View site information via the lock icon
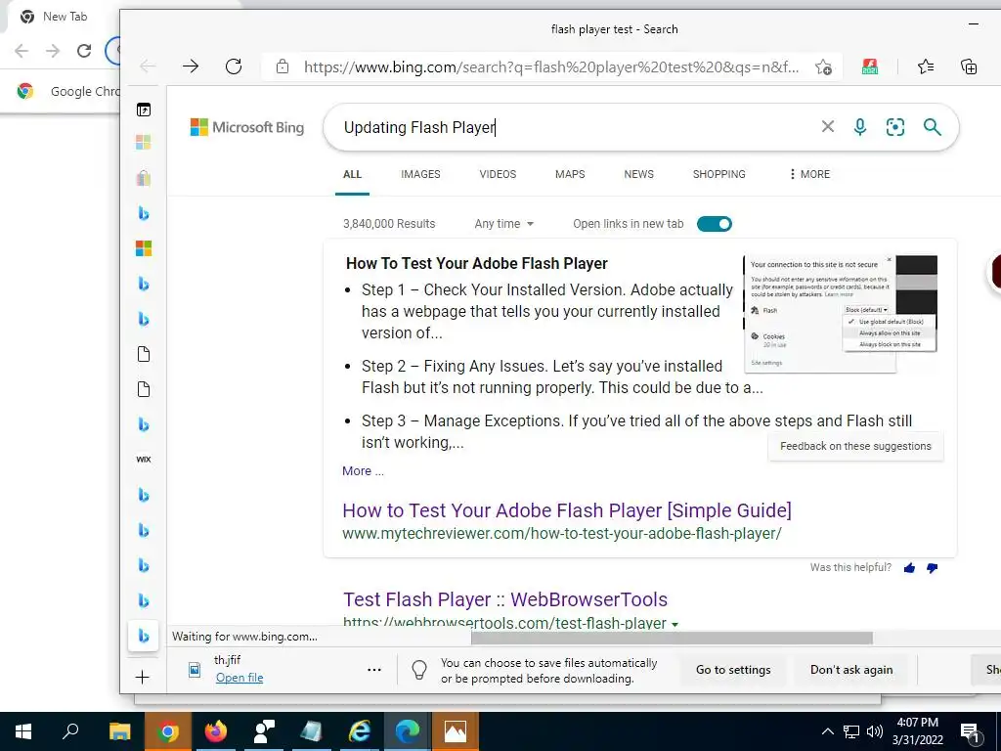 [x=283, y=66]
